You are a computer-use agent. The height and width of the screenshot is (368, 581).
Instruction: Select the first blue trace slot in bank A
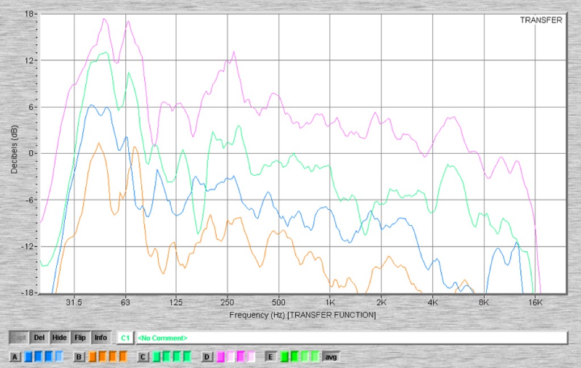tap(30, 357)
